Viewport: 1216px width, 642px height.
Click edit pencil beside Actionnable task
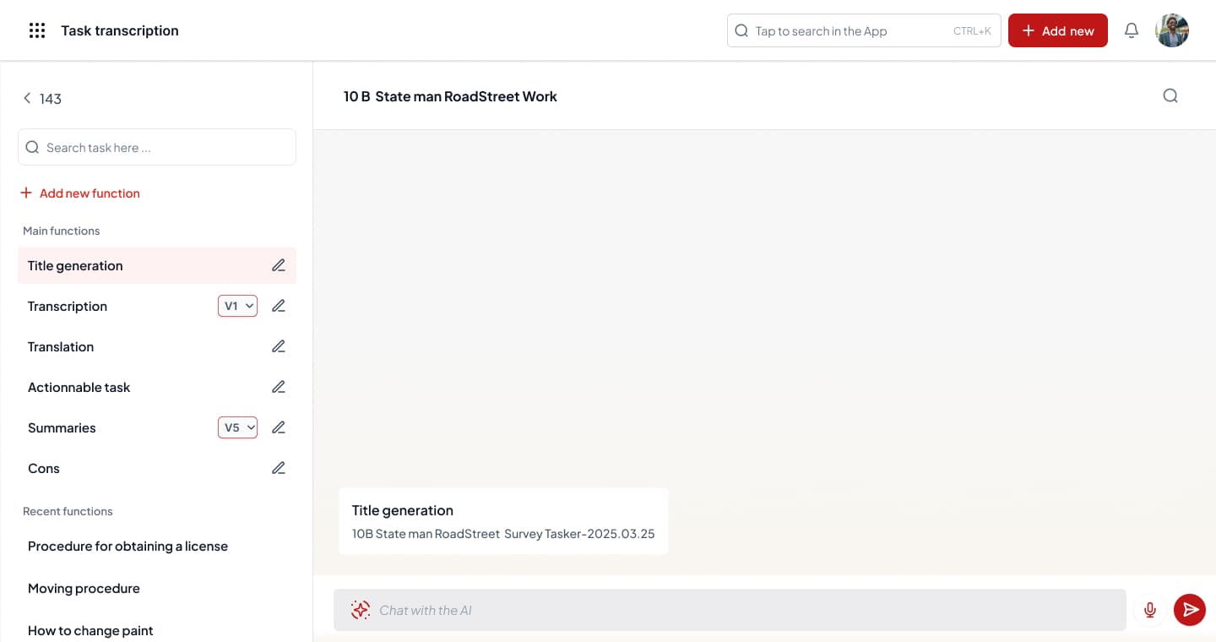click(279, 387)
